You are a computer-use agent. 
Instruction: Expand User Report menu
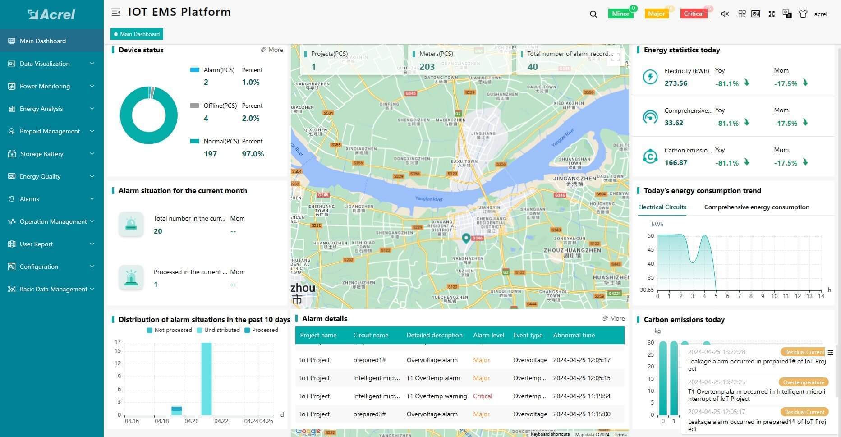click(52, 244)
